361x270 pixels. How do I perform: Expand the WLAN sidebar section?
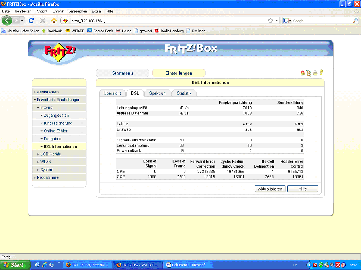click(45, 162)
